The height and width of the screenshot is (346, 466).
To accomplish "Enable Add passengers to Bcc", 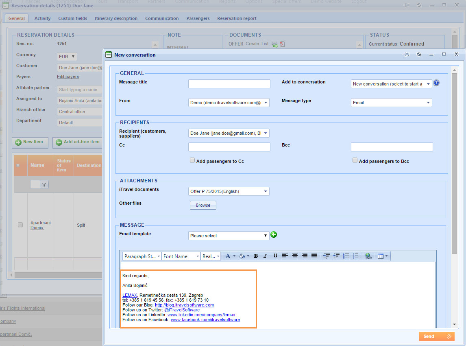I will click(355, 160).
